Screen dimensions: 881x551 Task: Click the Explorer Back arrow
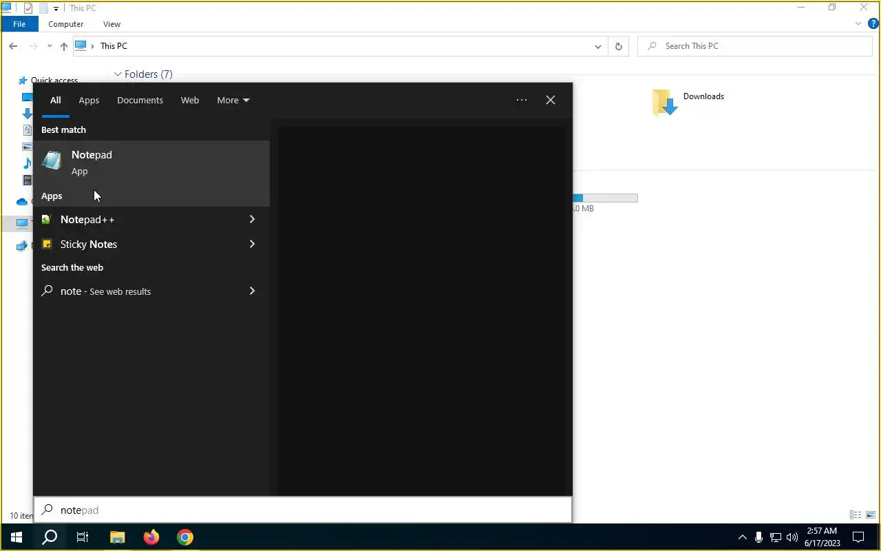pyautogui.click(x=13, y=46)
